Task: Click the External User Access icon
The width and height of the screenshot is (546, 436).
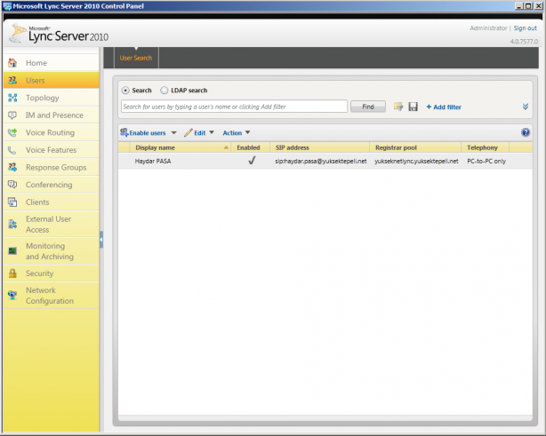Action: (x=12, y=225)
